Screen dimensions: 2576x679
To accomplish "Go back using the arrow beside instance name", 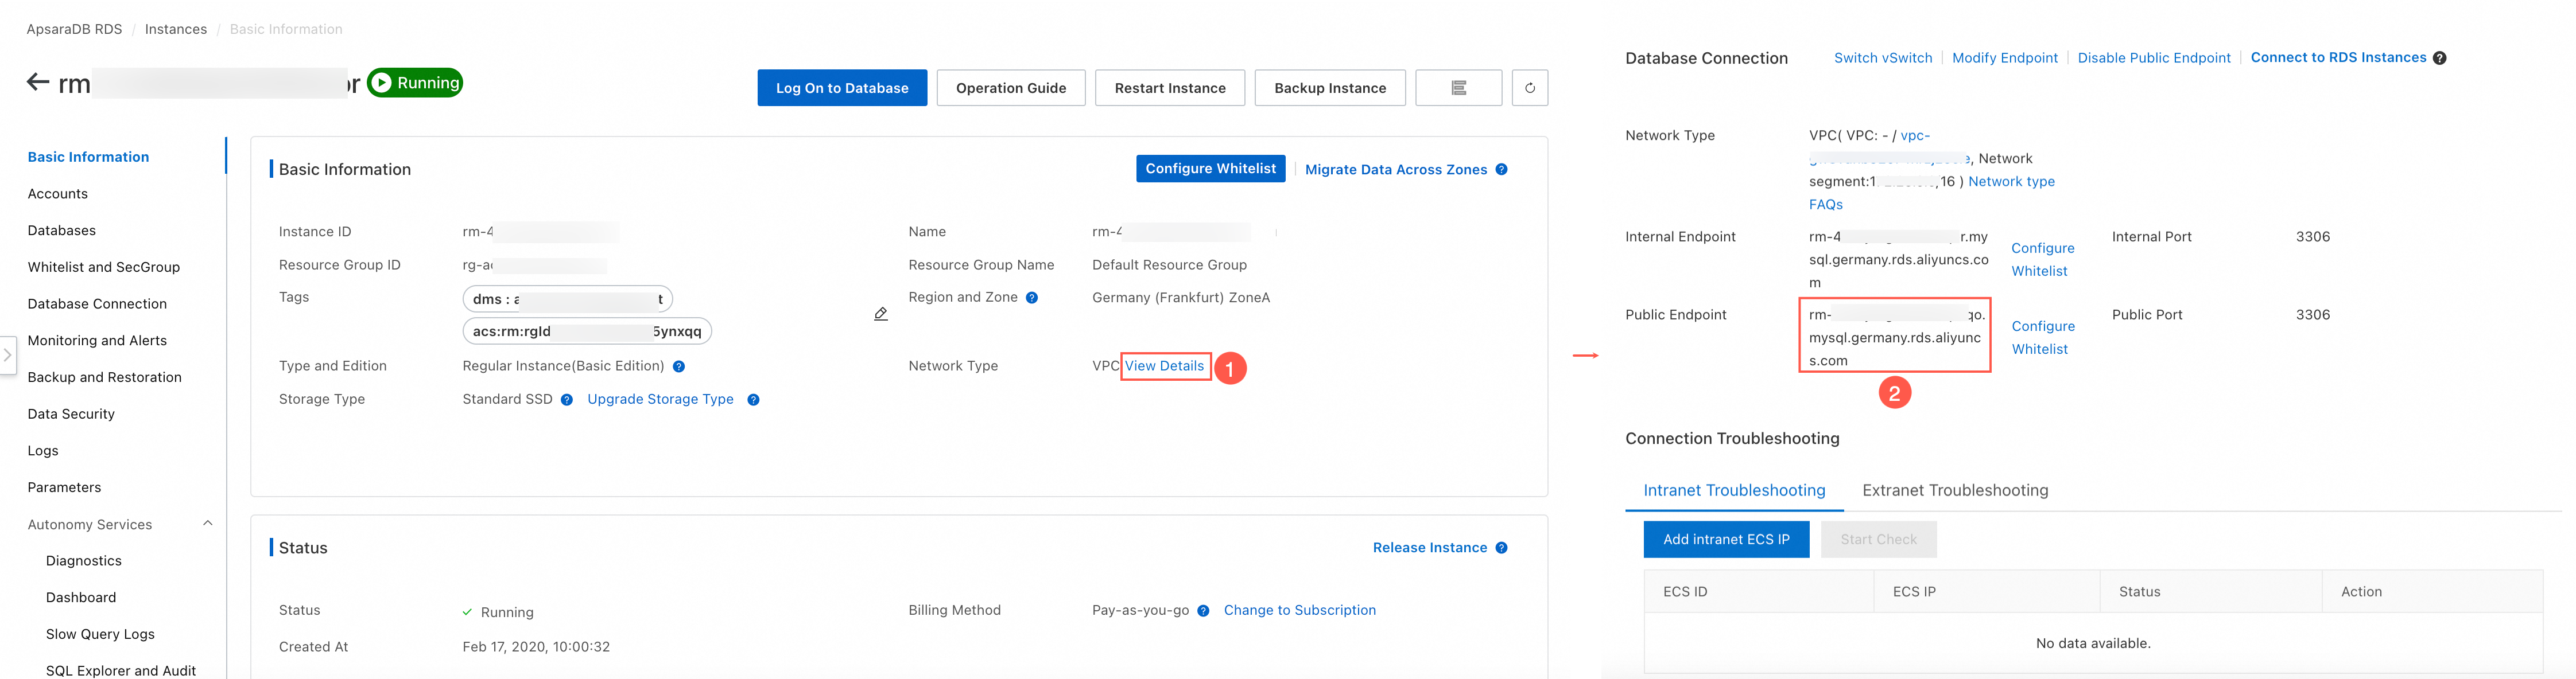I will pyautogui.click(x=38, y=83).
